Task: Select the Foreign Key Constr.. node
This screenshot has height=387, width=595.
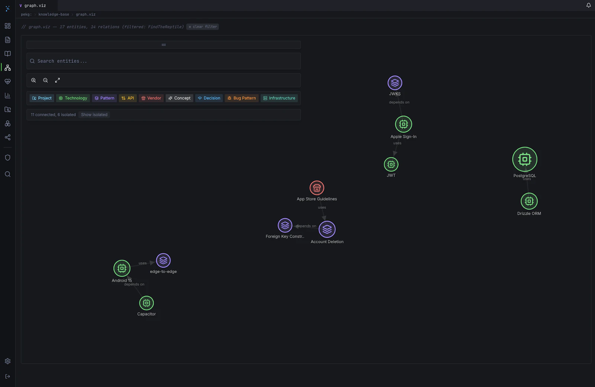Action: click(285, 225)
